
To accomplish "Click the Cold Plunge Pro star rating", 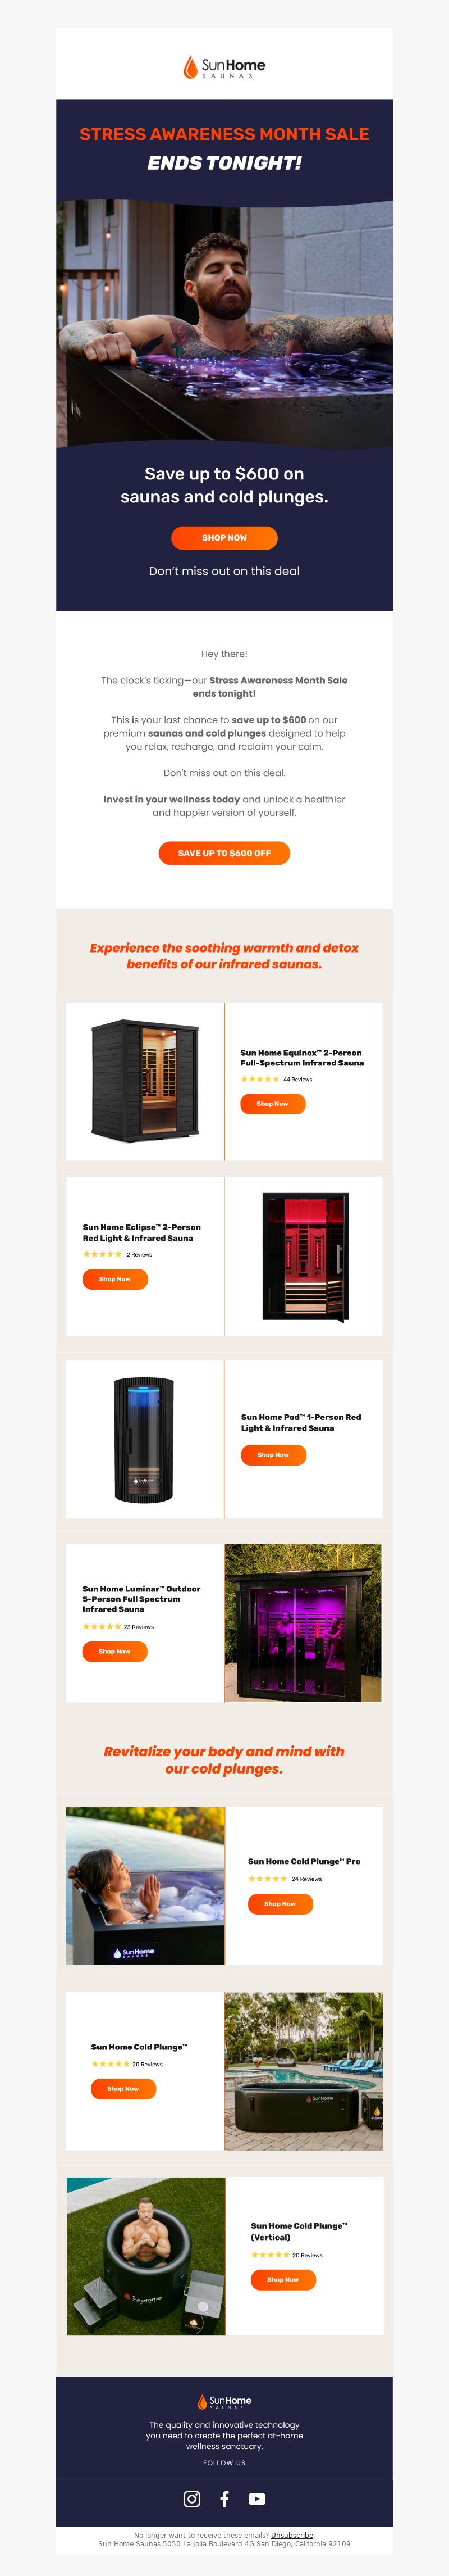I will click(x=267, y=1878).
